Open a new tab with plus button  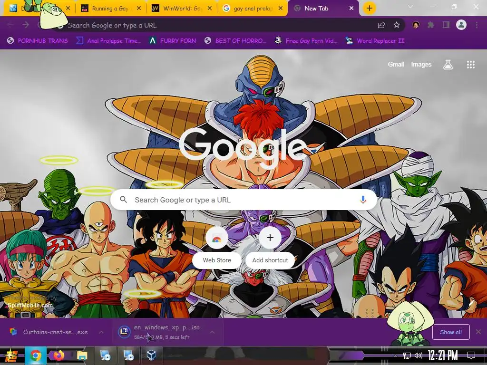pos(369,9)
